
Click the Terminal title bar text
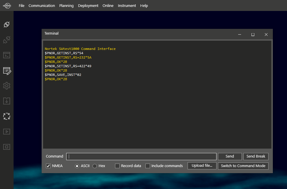(x=51, y=33)
